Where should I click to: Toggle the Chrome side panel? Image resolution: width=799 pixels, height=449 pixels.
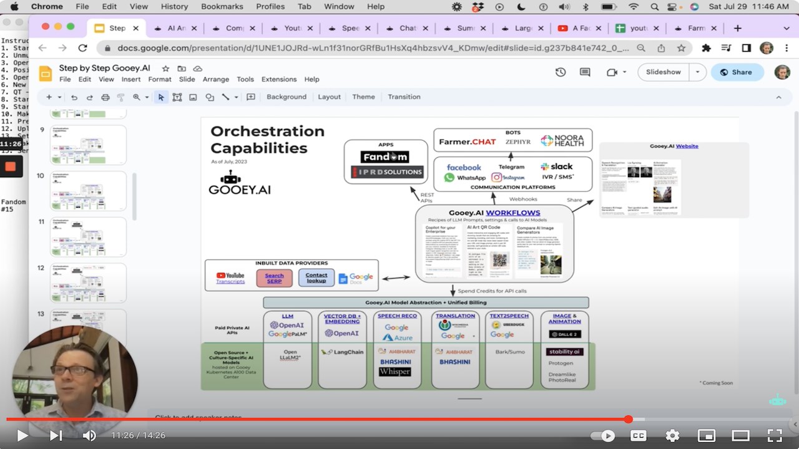click(x=746, y=48)
